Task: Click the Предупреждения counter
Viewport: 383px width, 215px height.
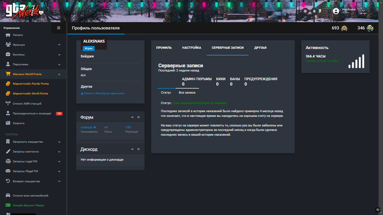Action: (261, 81)
